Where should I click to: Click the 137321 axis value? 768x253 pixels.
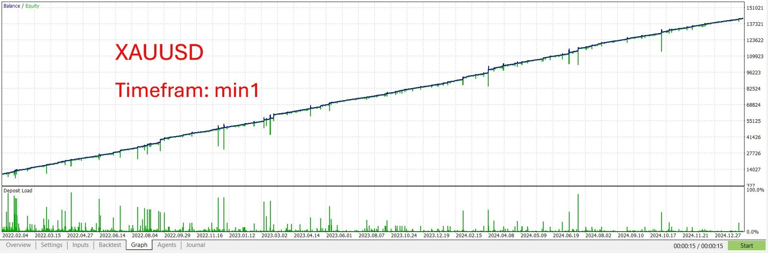tap(755, 24)
